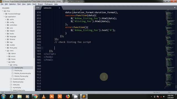Open the Edit menu
This screenshot has width=177, height=99.
(x=6, y=4)
